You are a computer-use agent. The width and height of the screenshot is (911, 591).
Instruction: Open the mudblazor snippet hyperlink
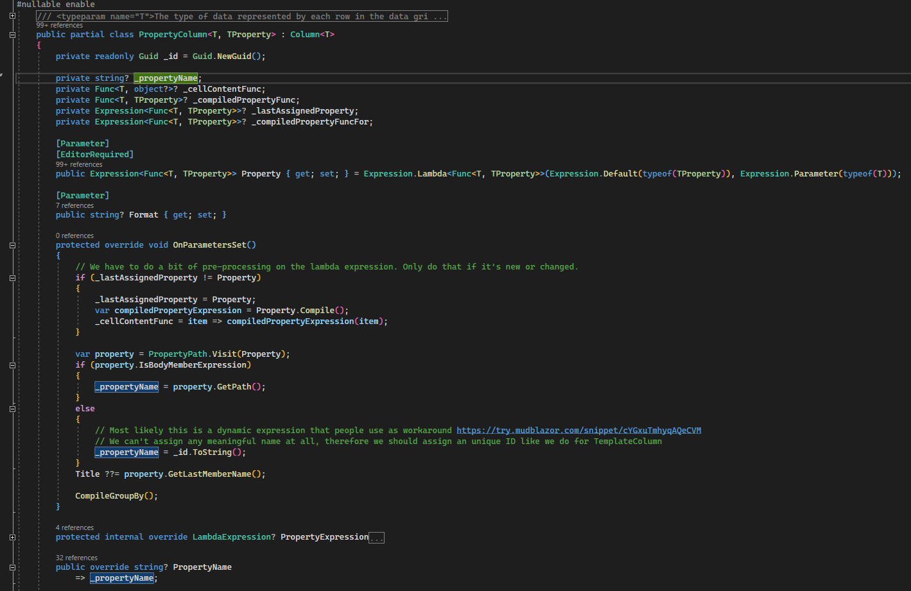click(578, 430)
